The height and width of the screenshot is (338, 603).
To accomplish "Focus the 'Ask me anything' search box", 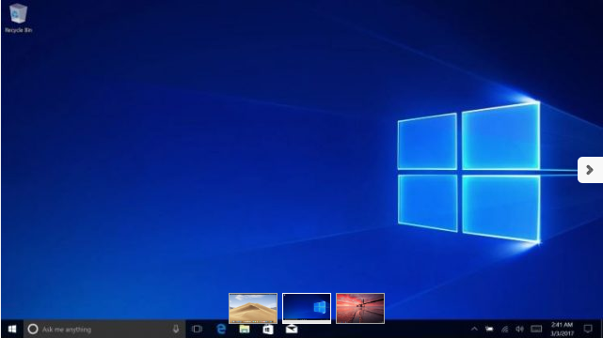I will tap(104, 329).
